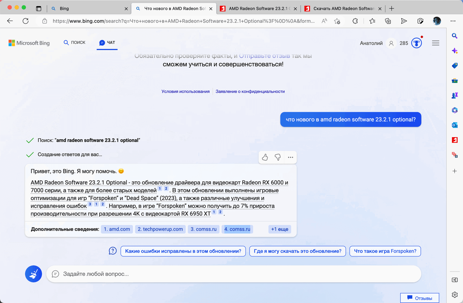Ask 'Где я могу скачать это обновление?'
The height and width of the screenshot is (303, 463).
[x=298, y=251]
